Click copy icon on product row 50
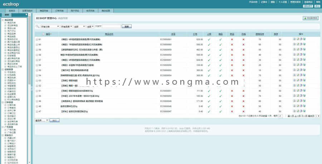The height and width of the screenshot is (164, 322). pos(301,96)
